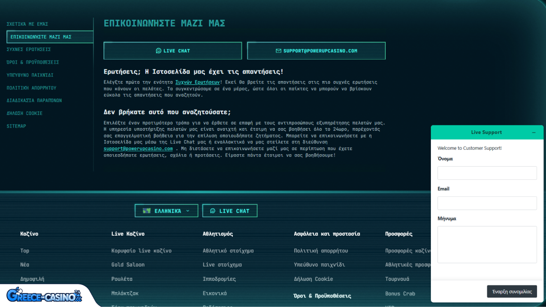Open the Greece-Casino logo
The image size is (546, 307).
pos(44,295)
